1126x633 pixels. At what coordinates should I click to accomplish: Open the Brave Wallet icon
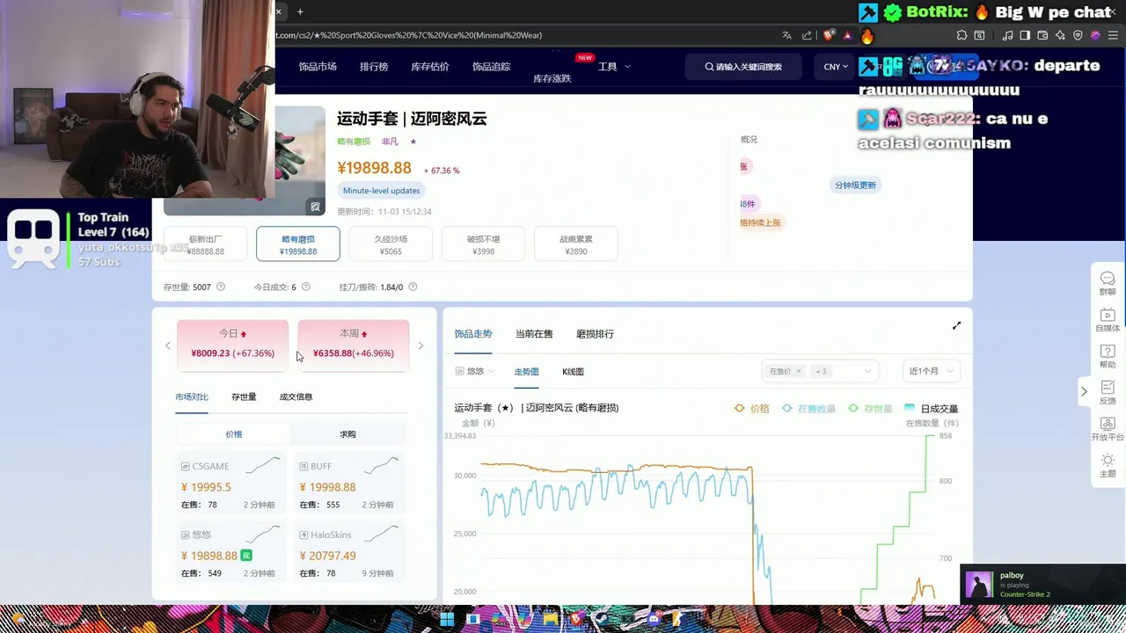pyautogui.click(x=1042, y=35)
